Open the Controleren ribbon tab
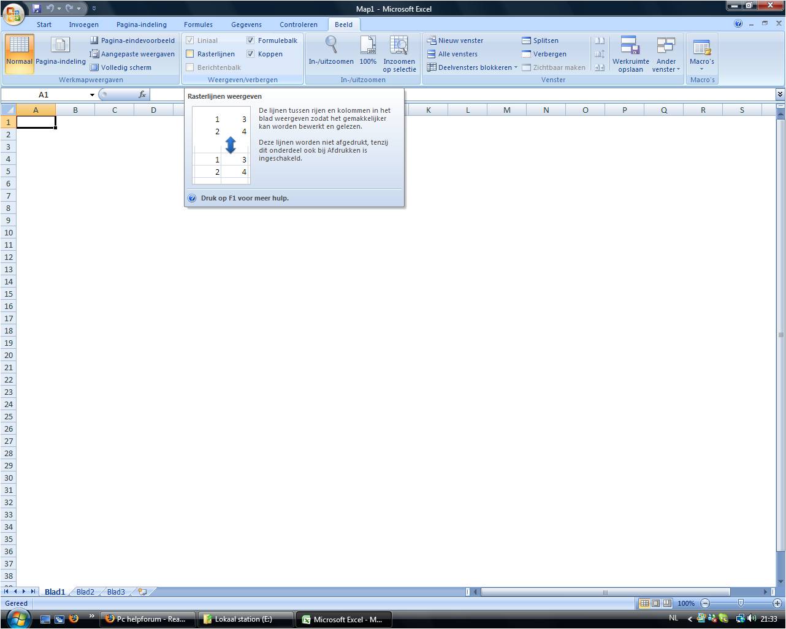This screenshot has height=629, width=786. [x=299, y=25]
